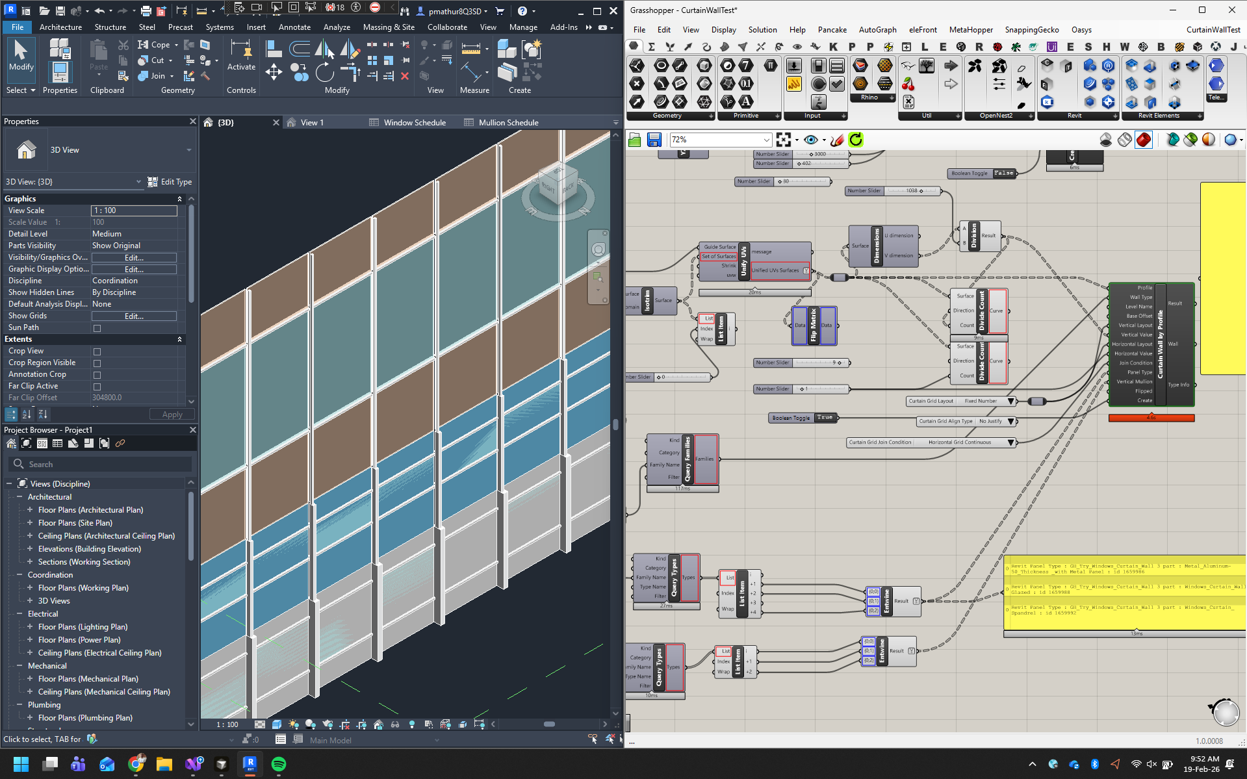Click the View Scale 1 : 100 value field
Viewport: 1247px width, 779px height.
[x=134, y=211]
